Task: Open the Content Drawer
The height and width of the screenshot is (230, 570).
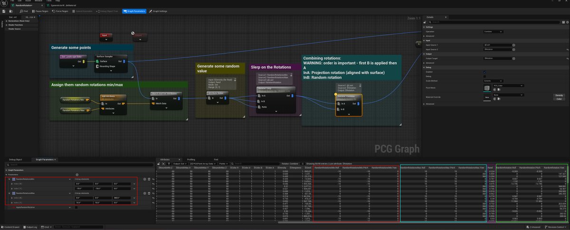Action: click(x=11, y=227)
